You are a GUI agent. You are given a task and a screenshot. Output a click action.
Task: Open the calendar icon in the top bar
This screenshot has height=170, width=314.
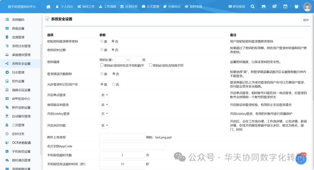point(285,6)
